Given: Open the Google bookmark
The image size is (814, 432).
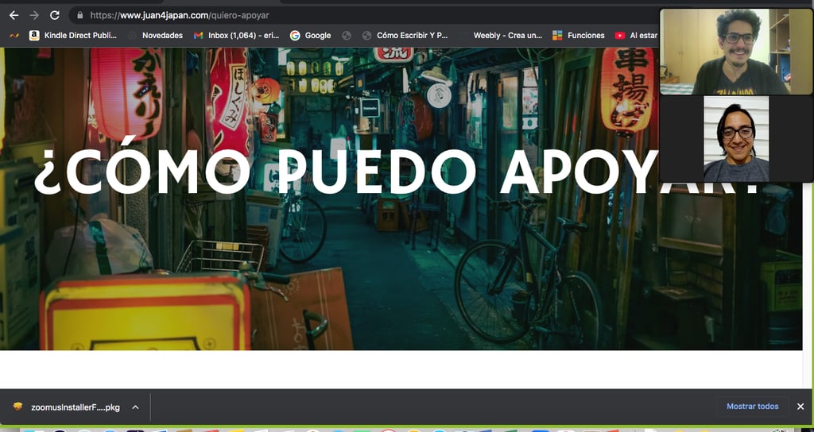Looking at the screenshot, I should tap(311, 35).
